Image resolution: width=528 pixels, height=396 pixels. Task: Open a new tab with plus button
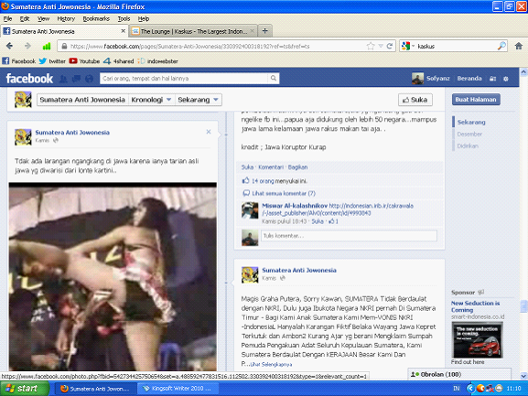(265, 31)
